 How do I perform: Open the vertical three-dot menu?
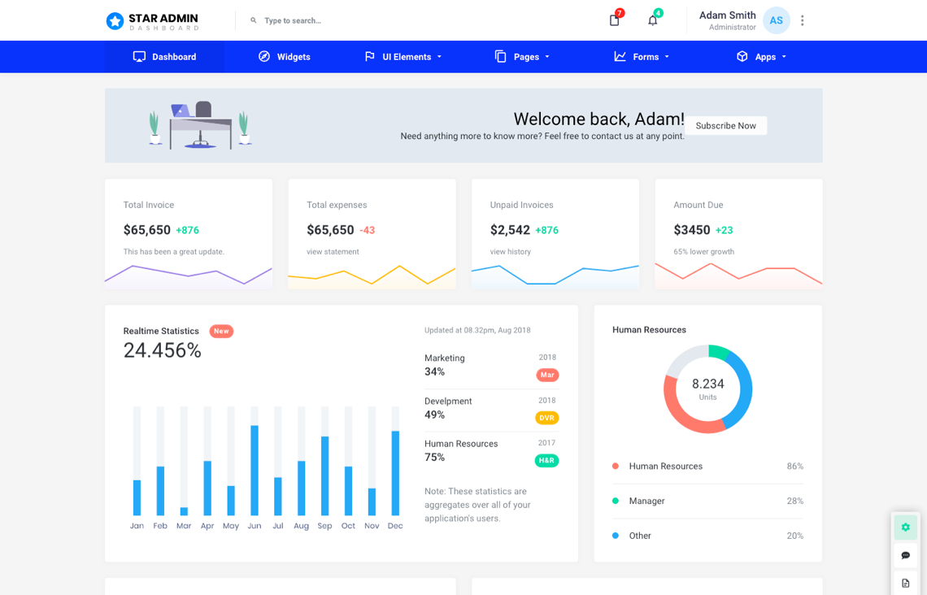[802, 20]
